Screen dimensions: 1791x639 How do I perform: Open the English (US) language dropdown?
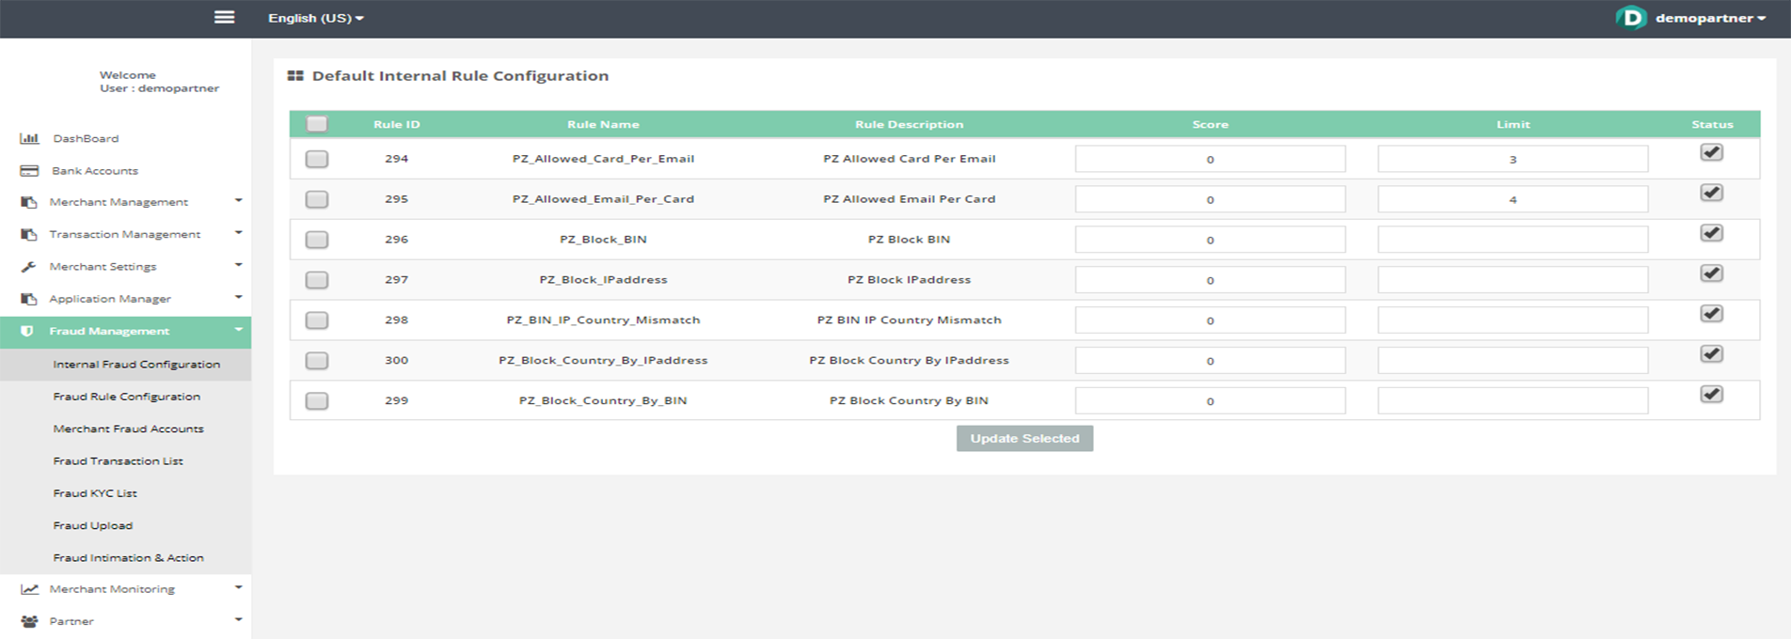coord(315,18)
